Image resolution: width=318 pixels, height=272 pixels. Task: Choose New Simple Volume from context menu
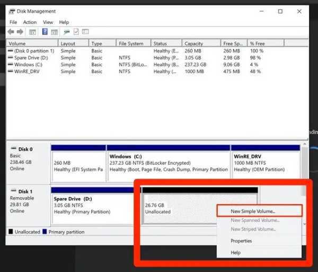pos(259,211)
